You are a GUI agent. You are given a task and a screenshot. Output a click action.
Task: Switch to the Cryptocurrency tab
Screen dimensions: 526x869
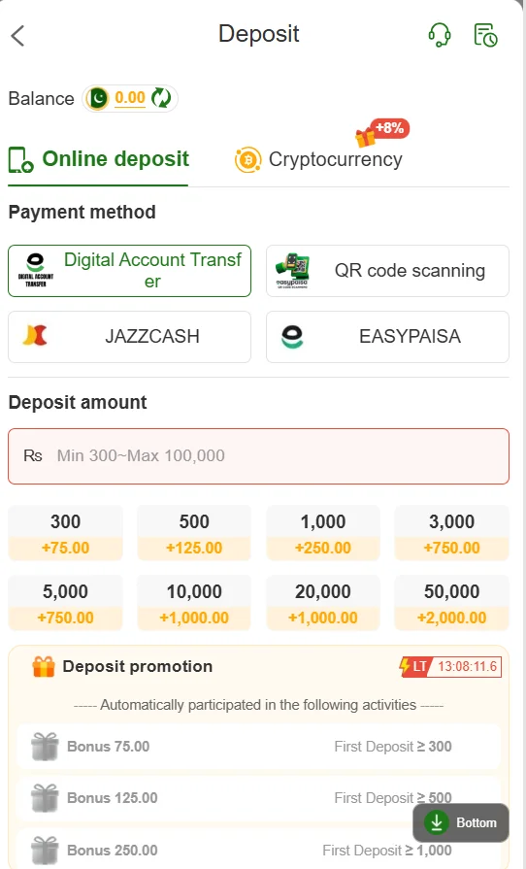pos(318,159)
